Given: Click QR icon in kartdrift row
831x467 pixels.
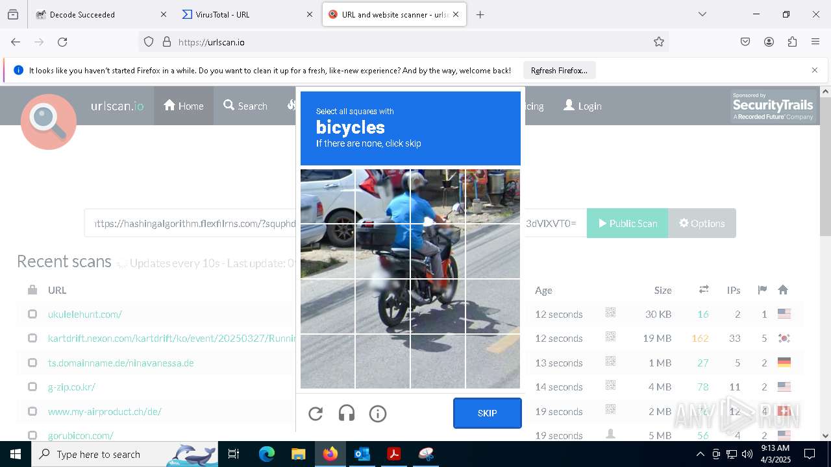Looking at the screenshot, I should point(610,337).
